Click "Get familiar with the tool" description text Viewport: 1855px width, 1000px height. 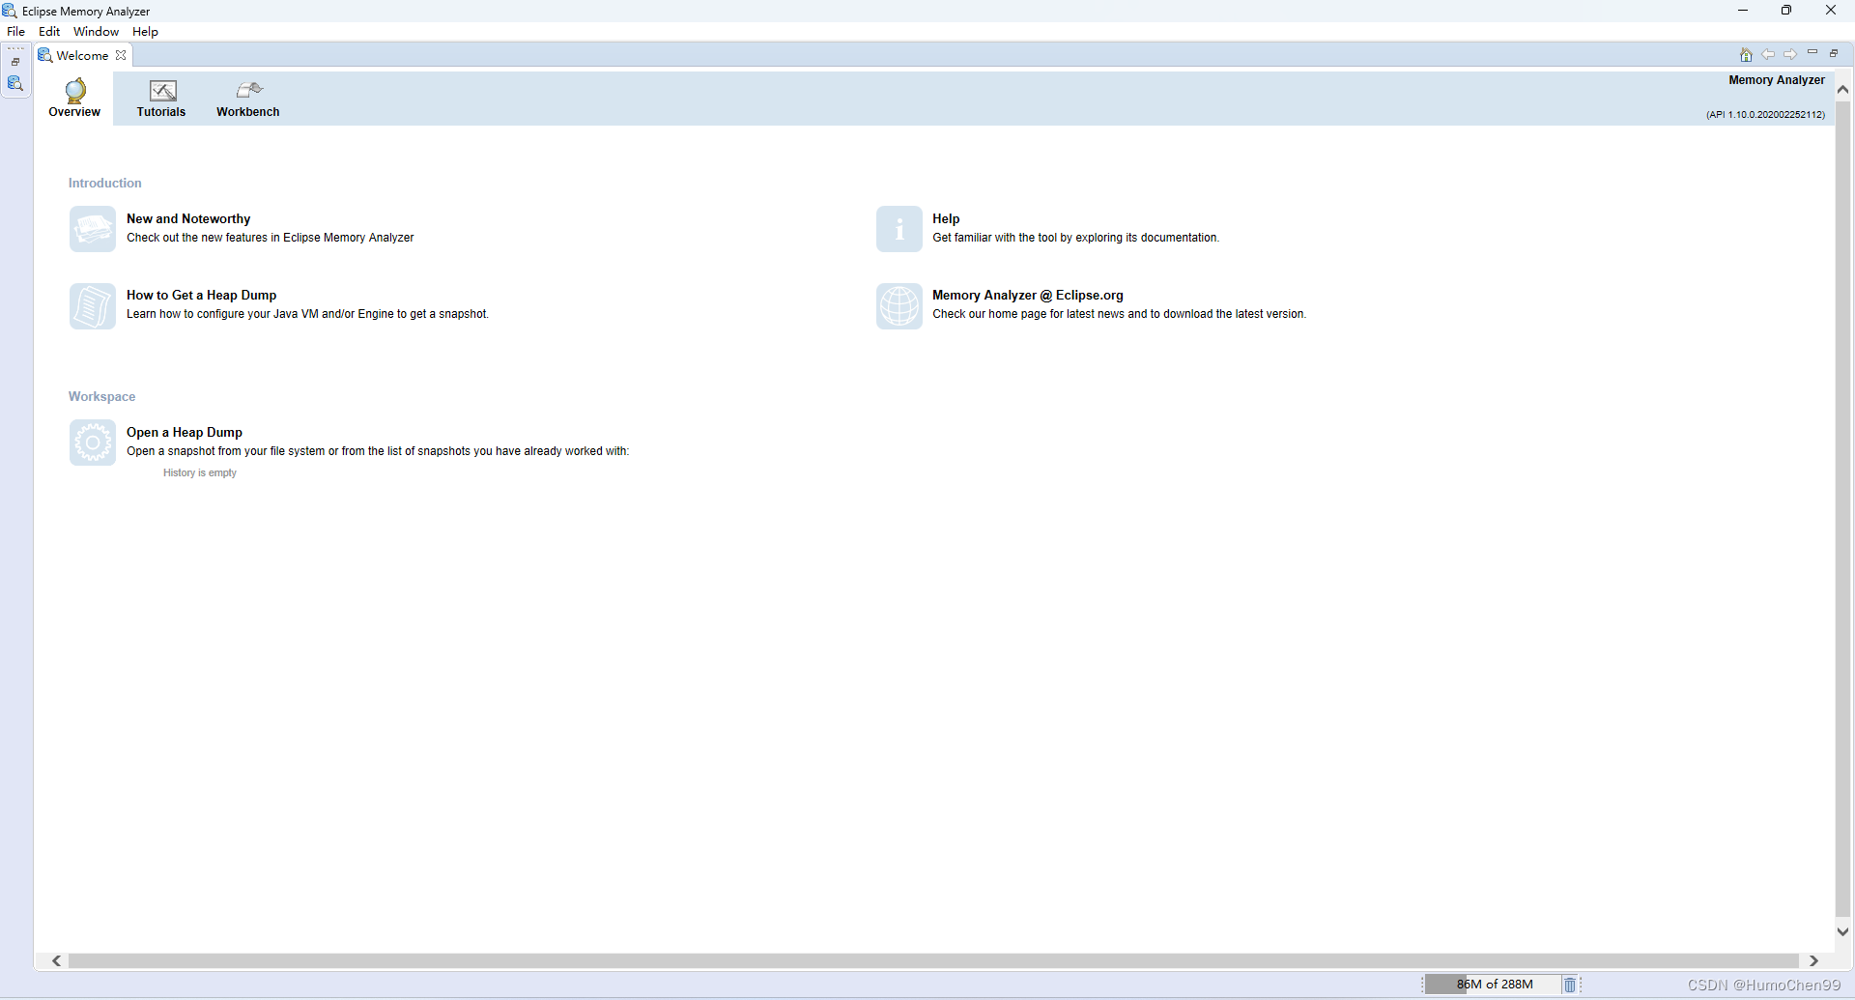pyautogui.click(x=1075, y=238)
